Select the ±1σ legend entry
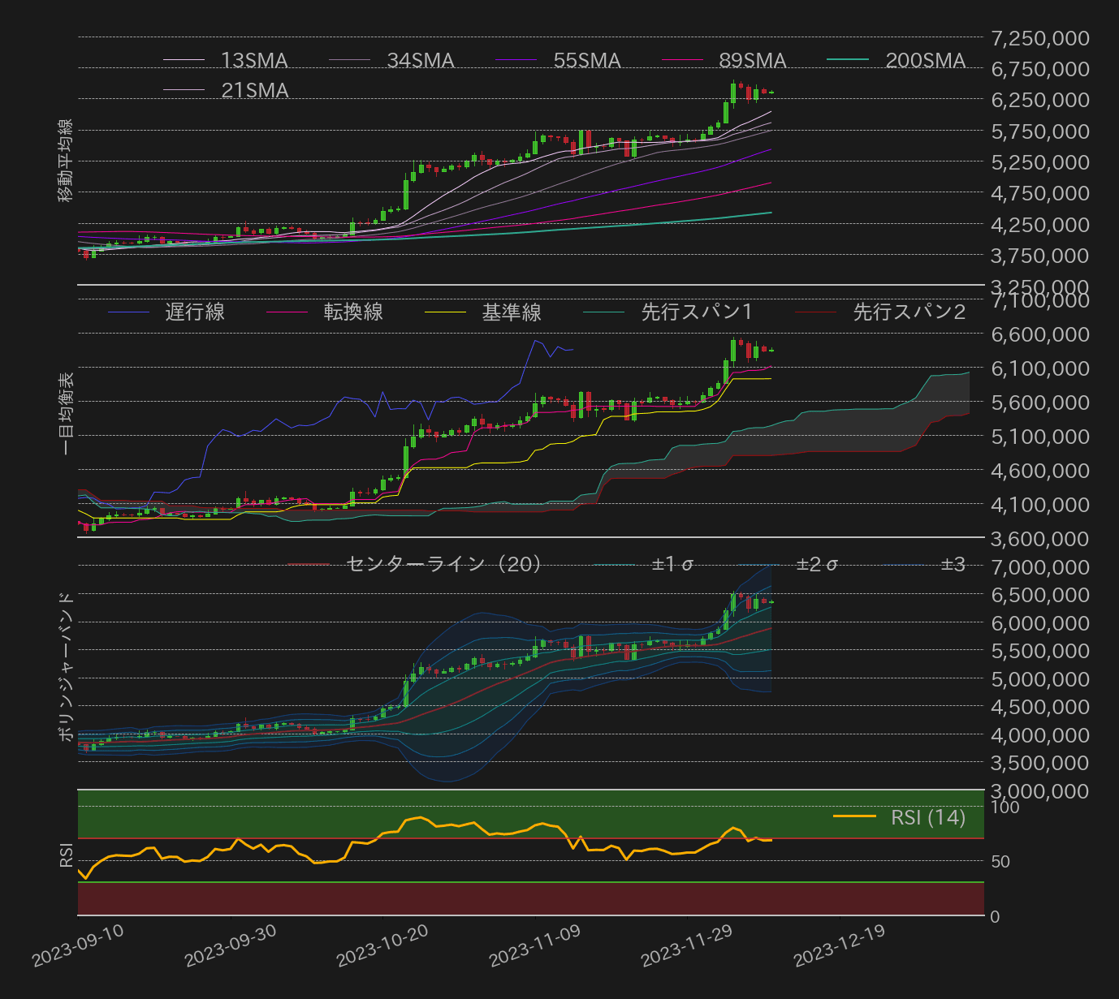The width and height of the screenshot is (1119, 999). pos(672,564)
